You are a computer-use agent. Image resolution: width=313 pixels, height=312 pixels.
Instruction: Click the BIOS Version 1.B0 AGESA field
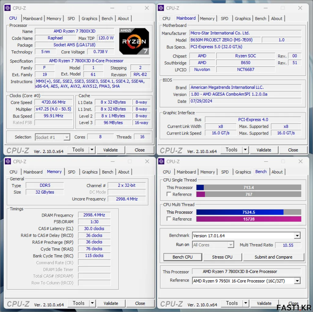coord(245,94)
